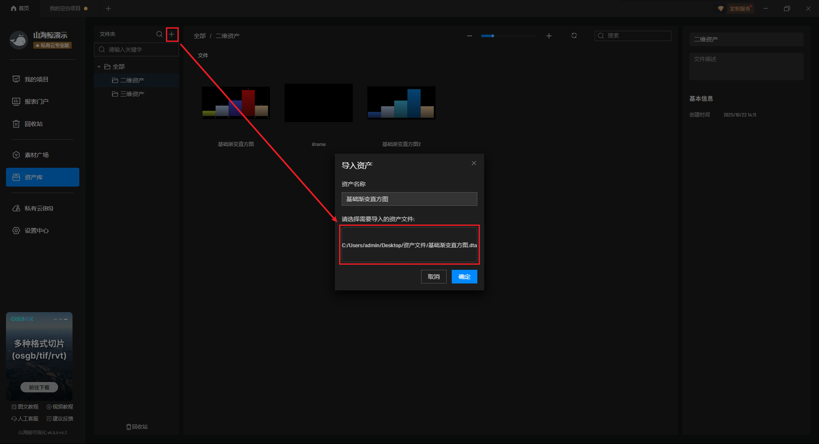Click the 山海鲸演示 whale avatar
Image resolution: width=819 pixels, height=444 pixels.
pyautogui.click(x=18, y=40)
